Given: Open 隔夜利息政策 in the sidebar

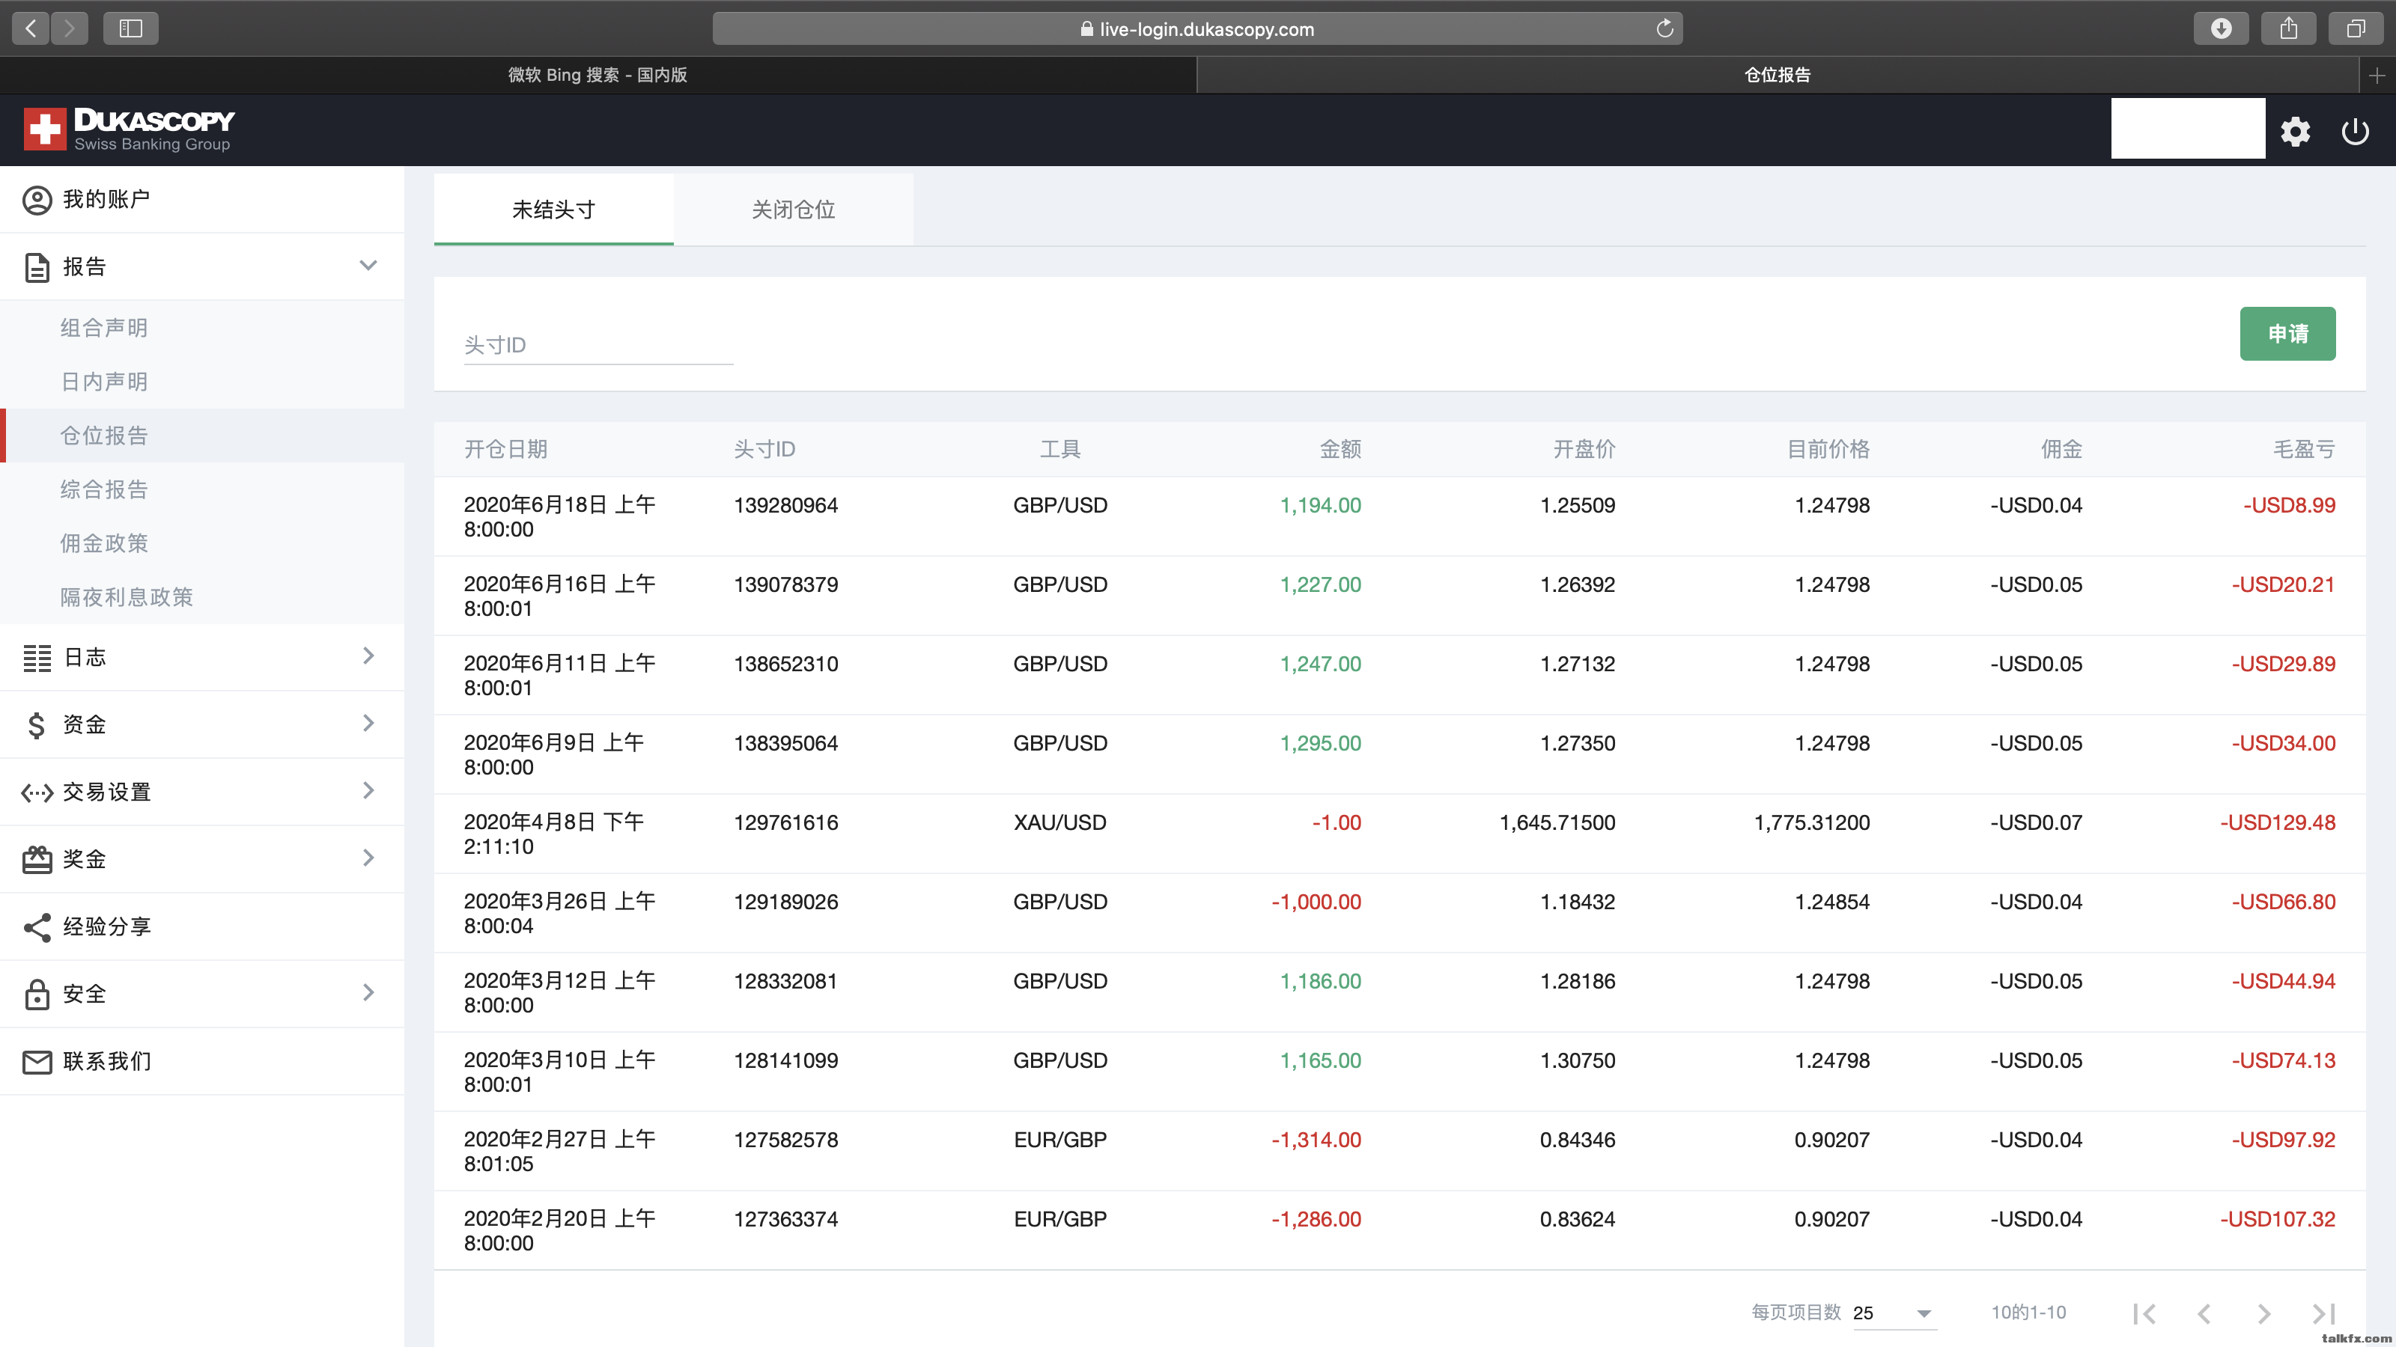Looking at the screenshot, I should pos(127,598).
